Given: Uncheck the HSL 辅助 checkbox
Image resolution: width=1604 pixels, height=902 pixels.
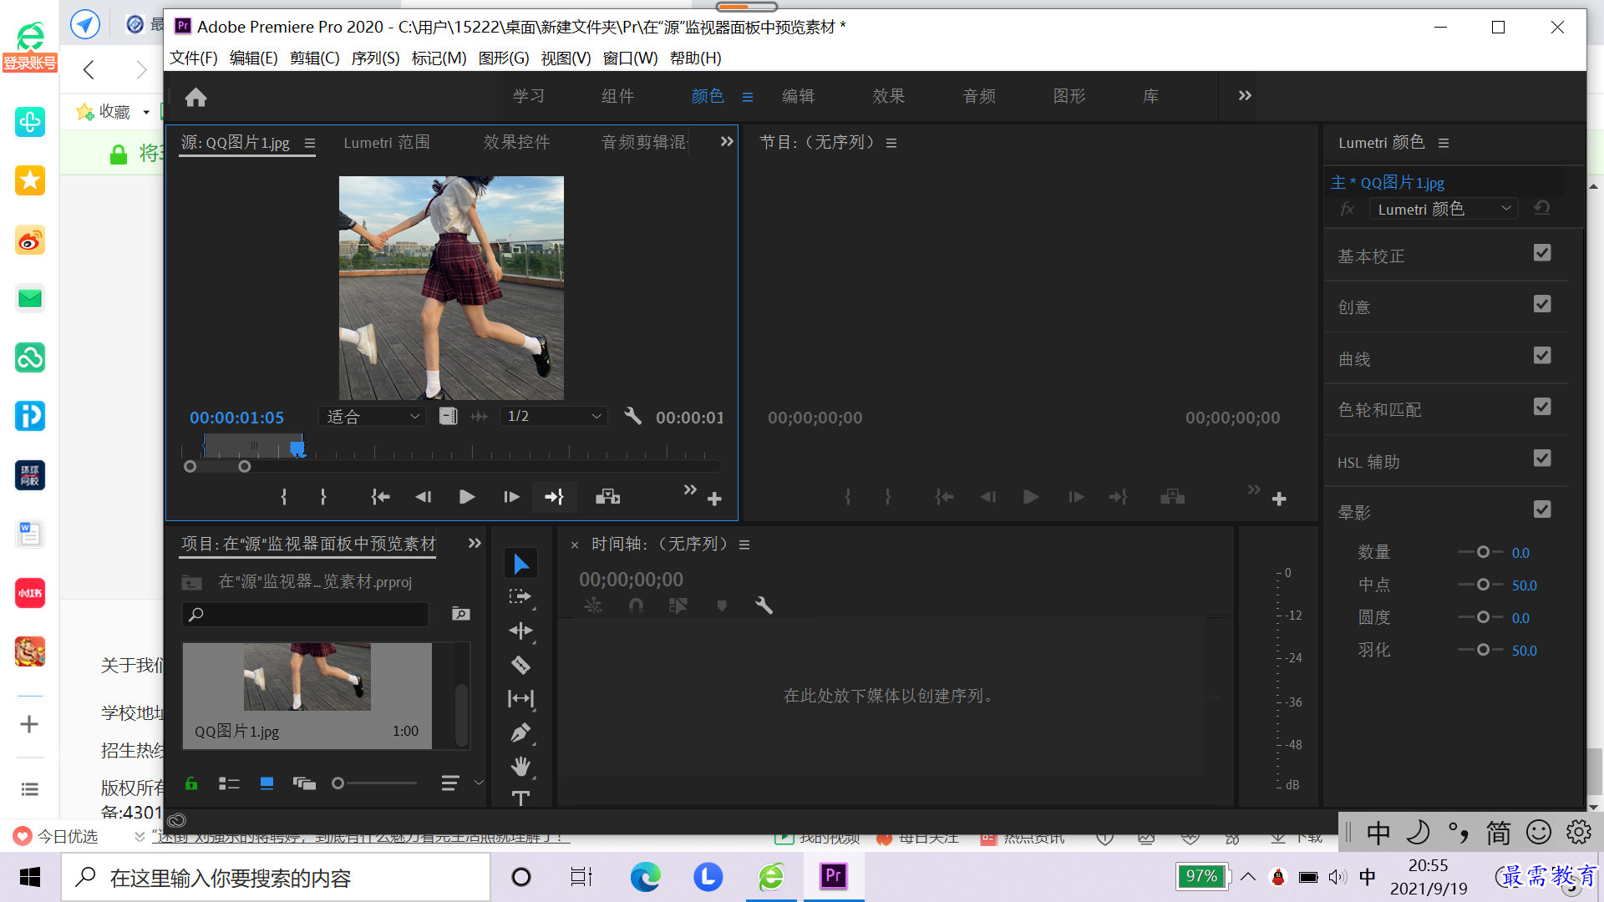Looking at the screenshot, I should coord(1542,459).
